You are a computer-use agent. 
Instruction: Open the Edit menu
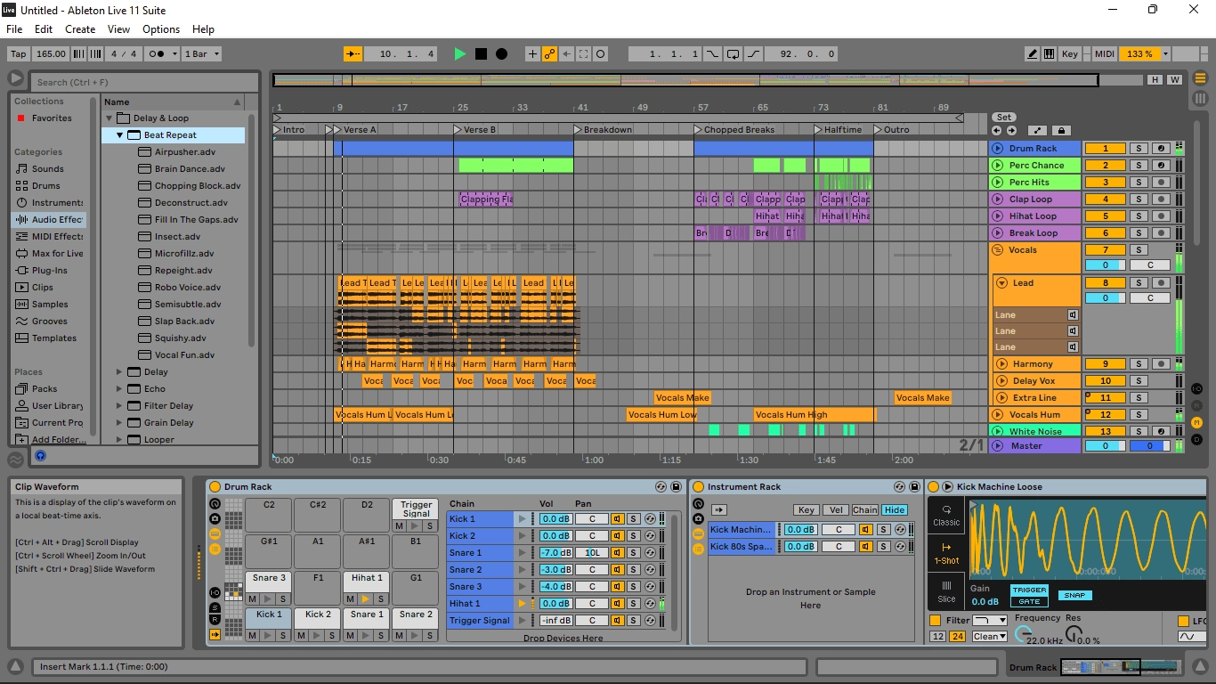point(44,29)
